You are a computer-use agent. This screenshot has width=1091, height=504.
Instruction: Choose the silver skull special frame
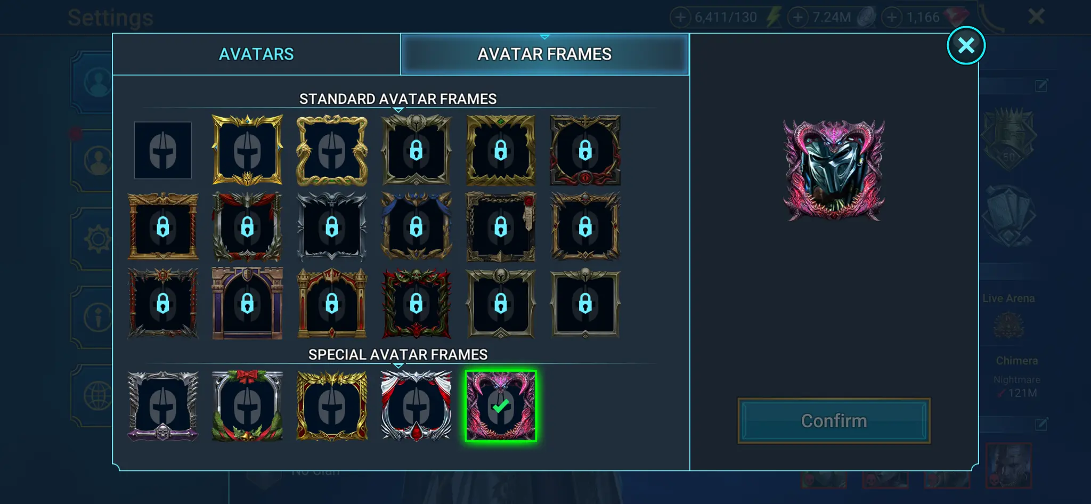click(163, 406)
